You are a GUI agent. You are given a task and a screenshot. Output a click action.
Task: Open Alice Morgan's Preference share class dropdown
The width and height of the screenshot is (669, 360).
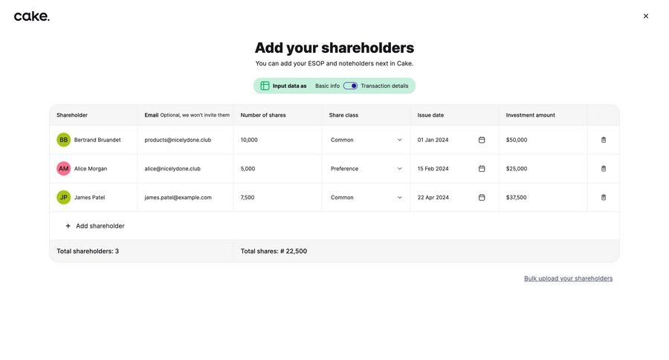(x=366, y=169)
